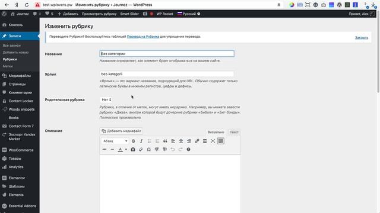Open the Абзац paragraph format dropdown

(115, 141)
